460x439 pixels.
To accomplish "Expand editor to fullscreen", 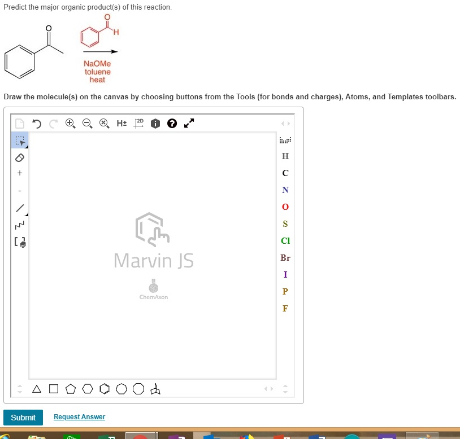I will click(188, 122).
